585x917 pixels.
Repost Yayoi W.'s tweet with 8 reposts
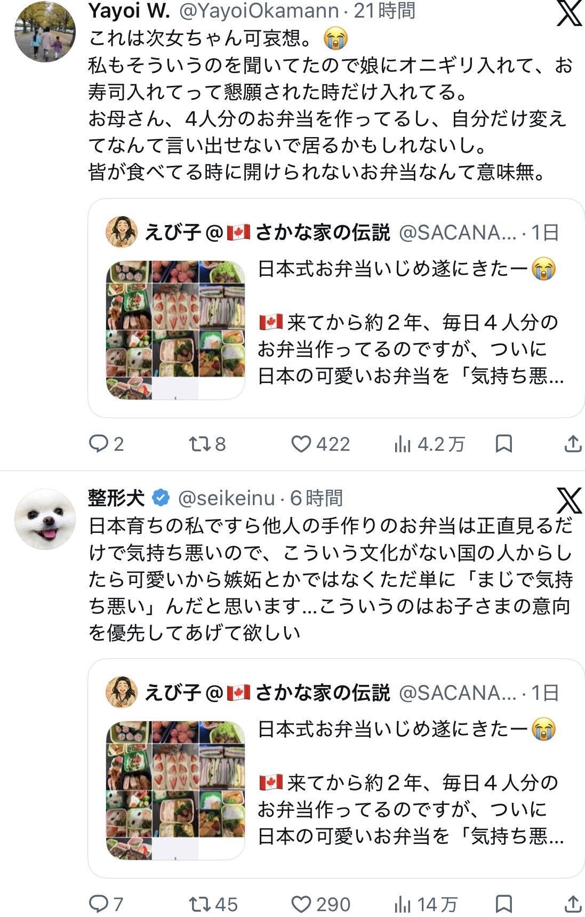(208, 444)
